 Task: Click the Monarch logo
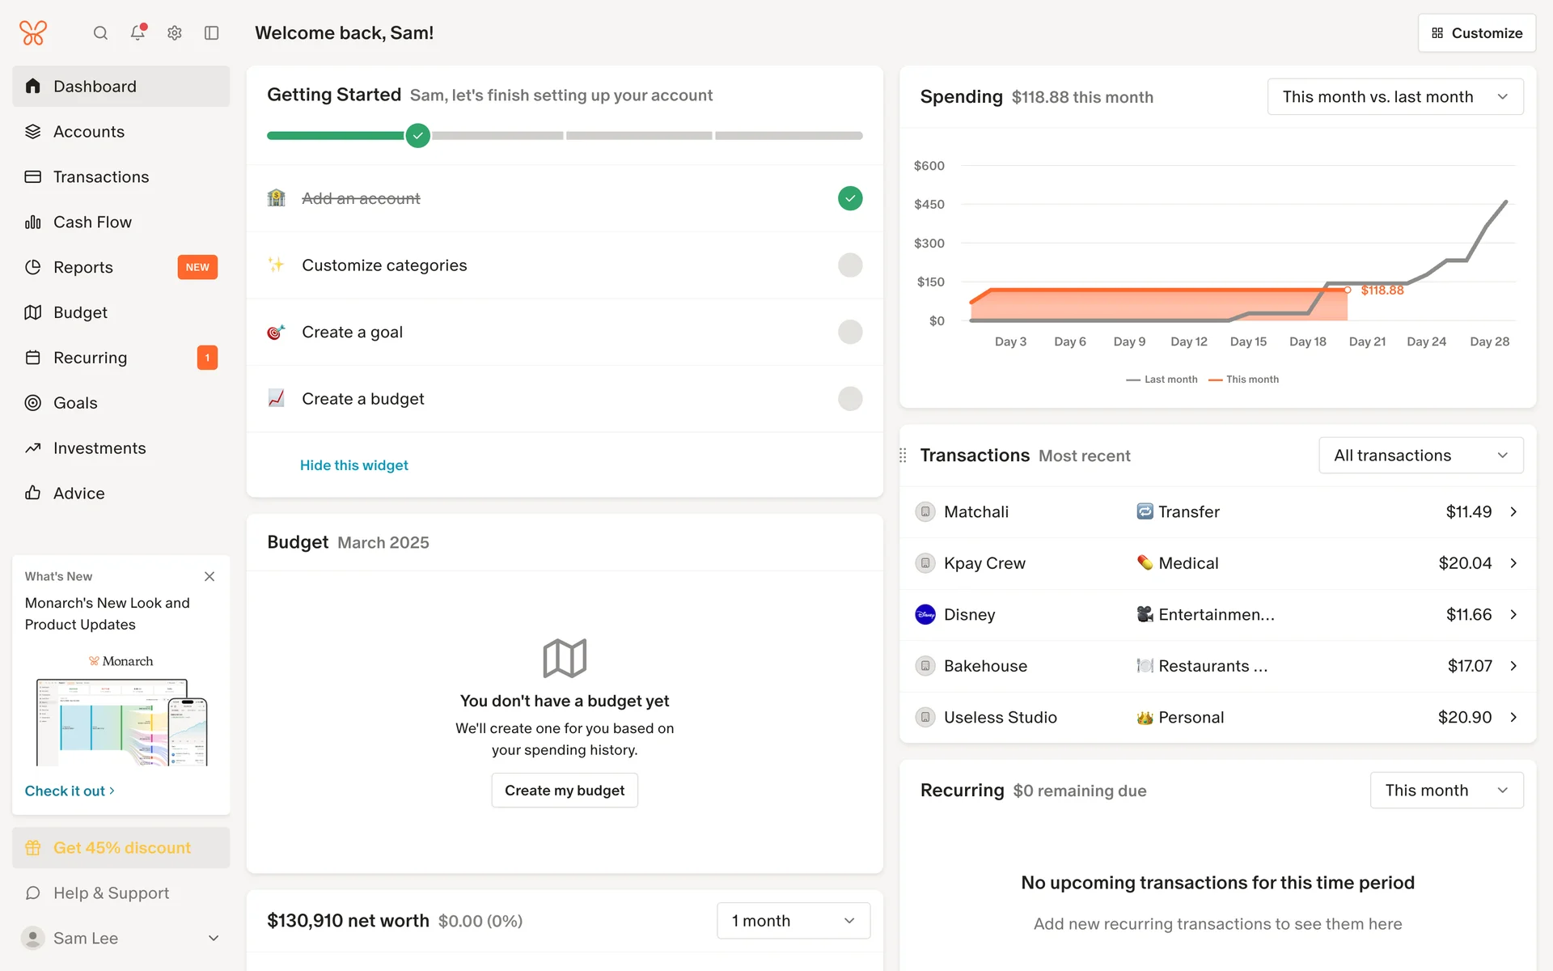[33, 33]
